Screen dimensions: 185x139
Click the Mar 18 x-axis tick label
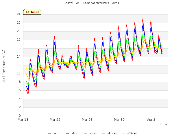tap(23, 120)
